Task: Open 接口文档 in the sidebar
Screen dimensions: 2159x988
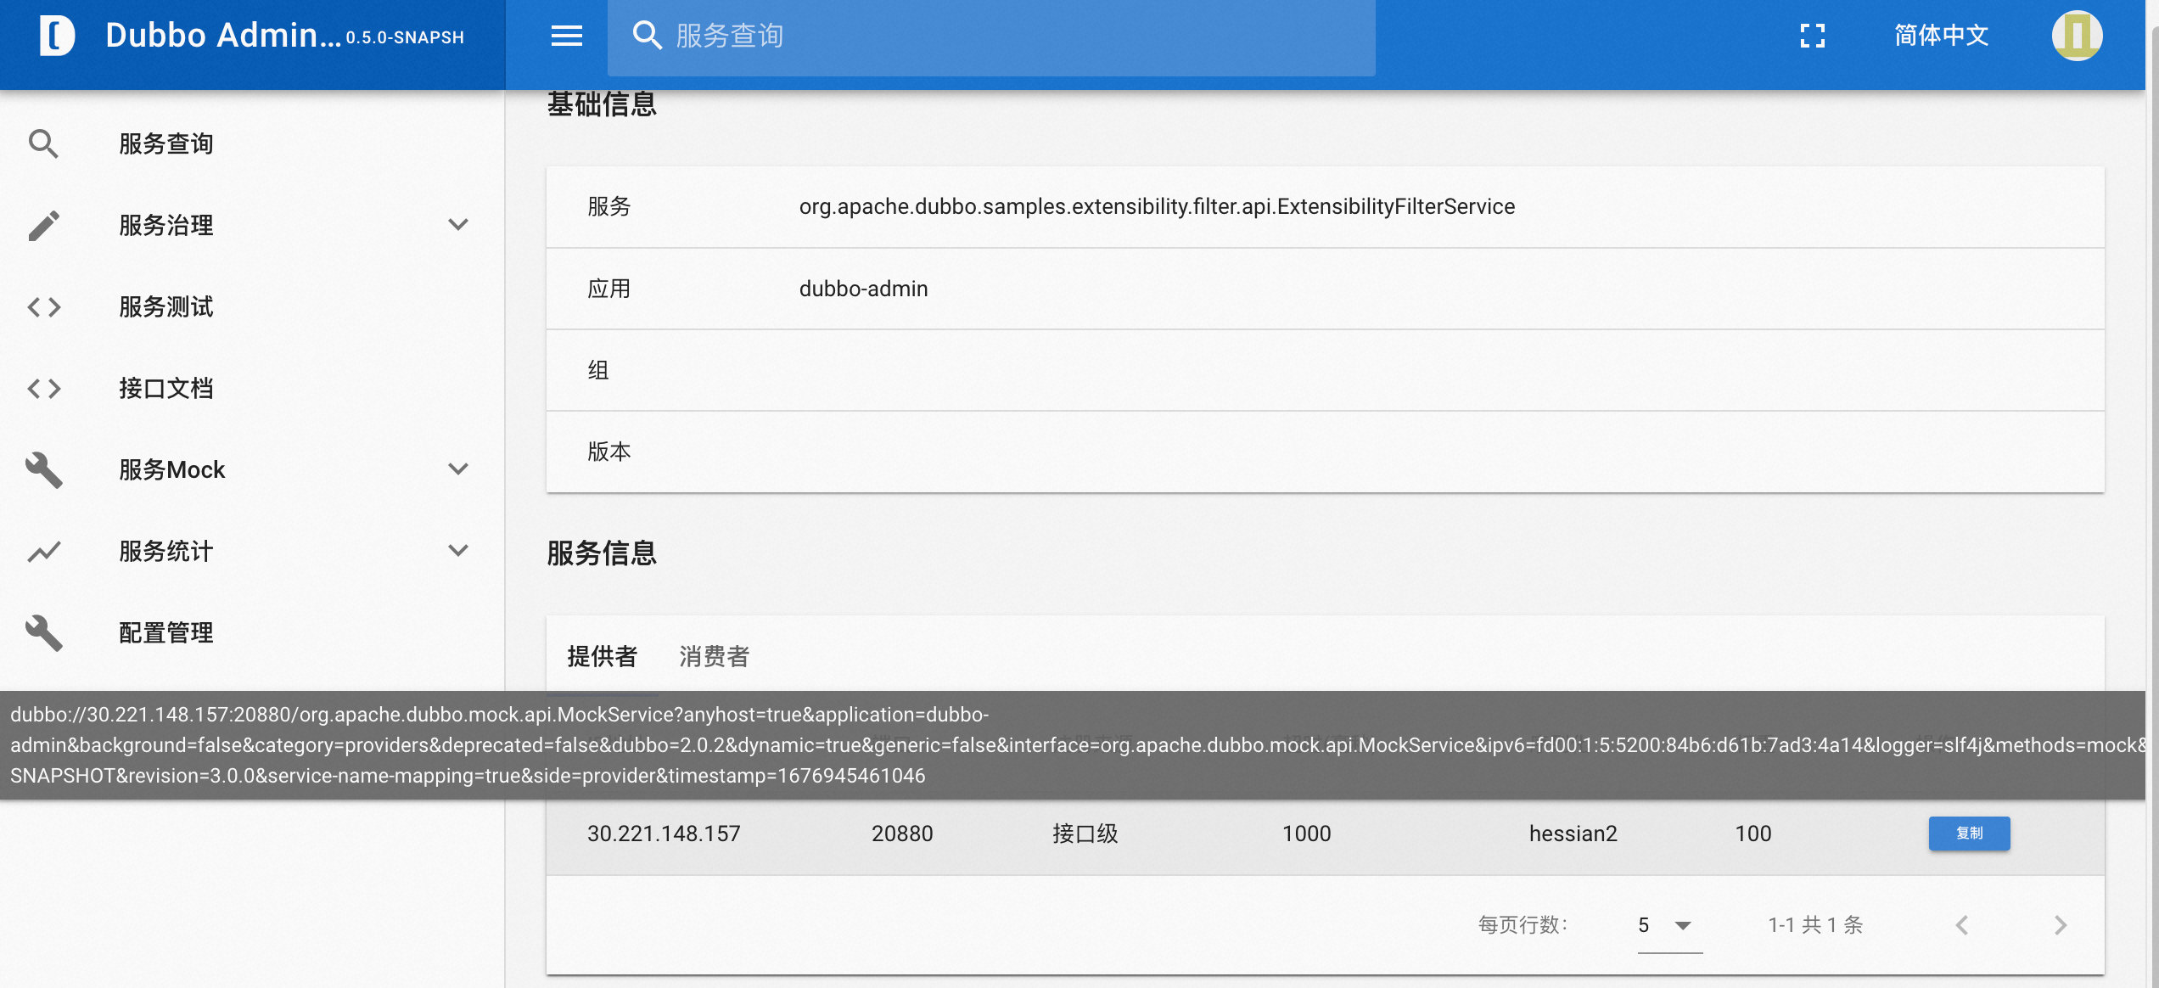Action: click(x=166, y=389)
